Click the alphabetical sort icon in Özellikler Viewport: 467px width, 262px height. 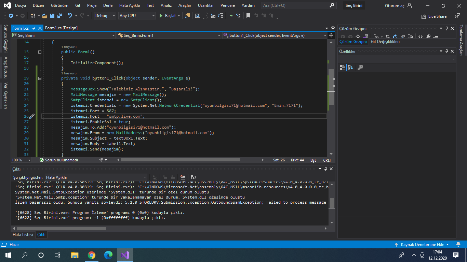click(x=350, y=68)
